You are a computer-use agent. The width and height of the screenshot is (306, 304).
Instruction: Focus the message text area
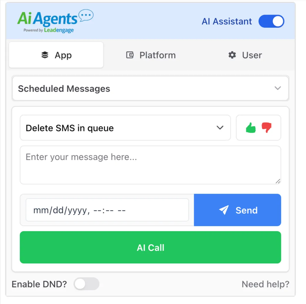(150, 165)
